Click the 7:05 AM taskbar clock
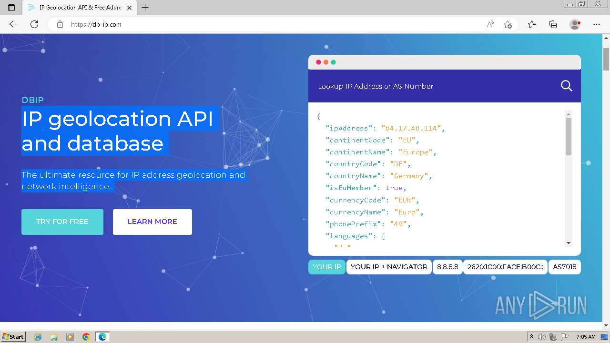This screenshot has width=610, height=343. click(x=586, y=337)
